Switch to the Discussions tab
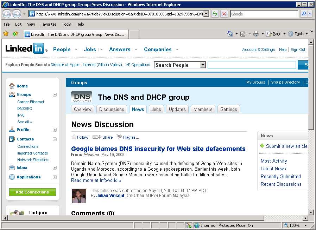 [x=112, y=109]
